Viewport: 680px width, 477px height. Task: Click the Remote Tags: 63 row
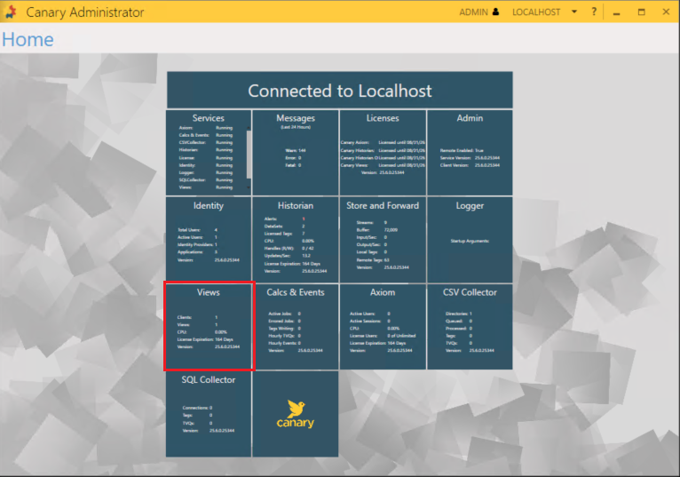(x=373, y=260)
